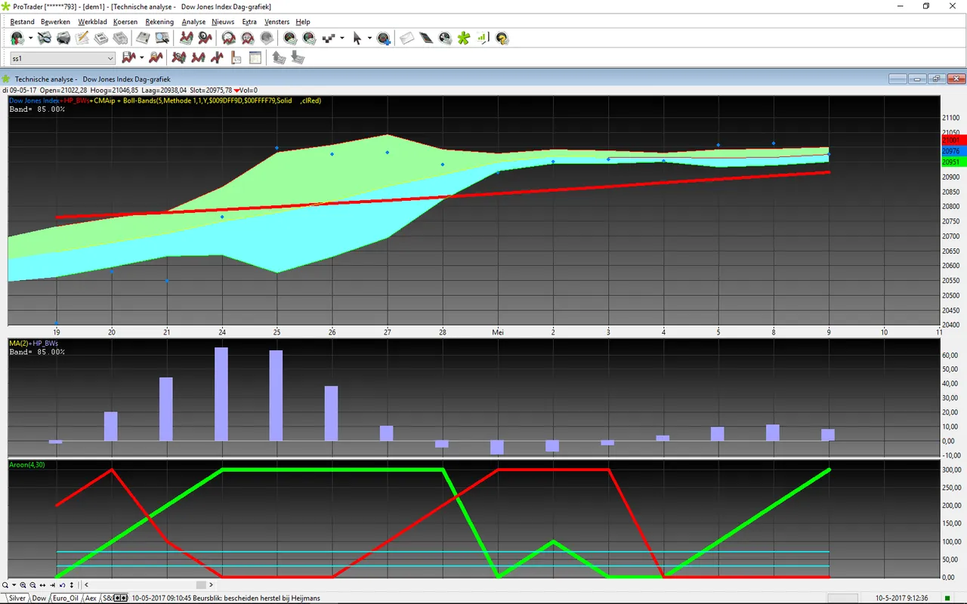
Task: Click the printer icon in the toolbar
Action: point(64,38)
